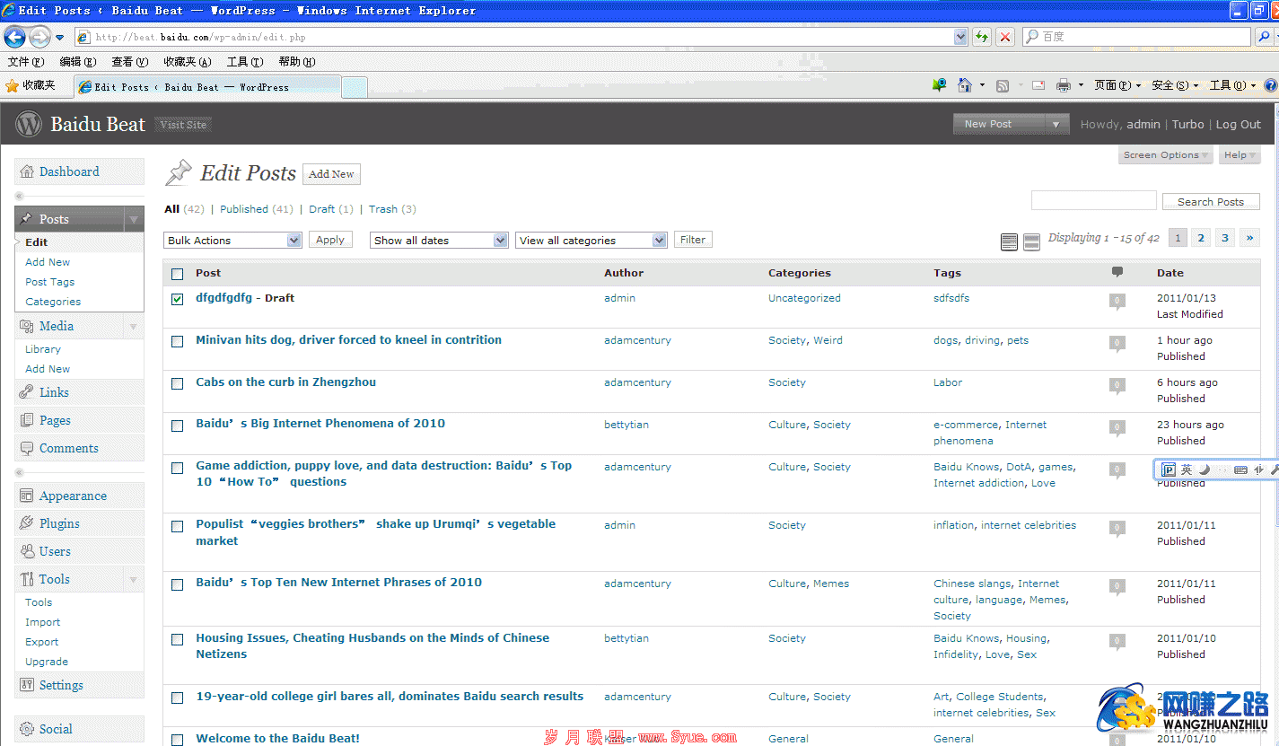Check the Top Ten New Internet Phrases checkbox
1279x746 pixels.
click(x=177, y=584)
